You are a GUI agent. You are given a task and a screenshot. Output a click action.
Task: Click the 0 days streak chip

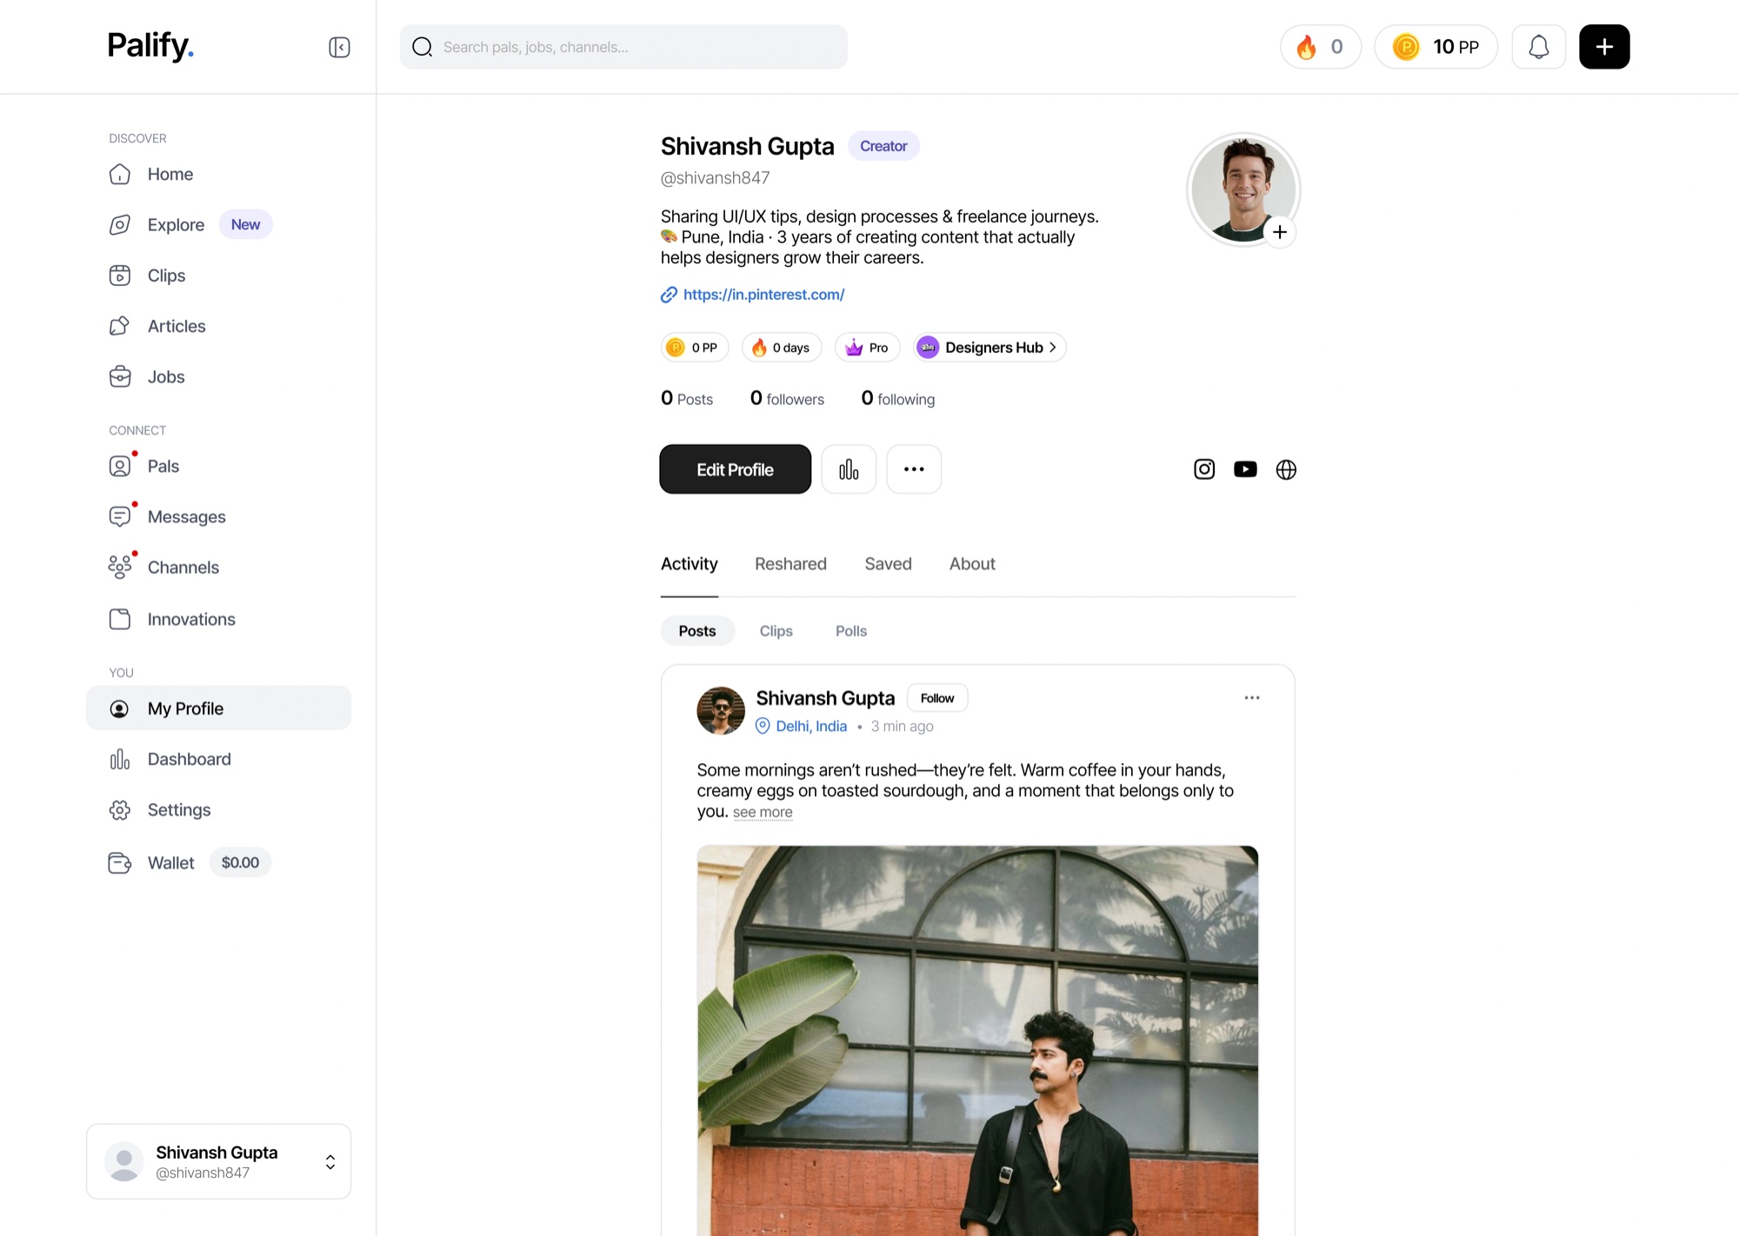coord(782,348)
